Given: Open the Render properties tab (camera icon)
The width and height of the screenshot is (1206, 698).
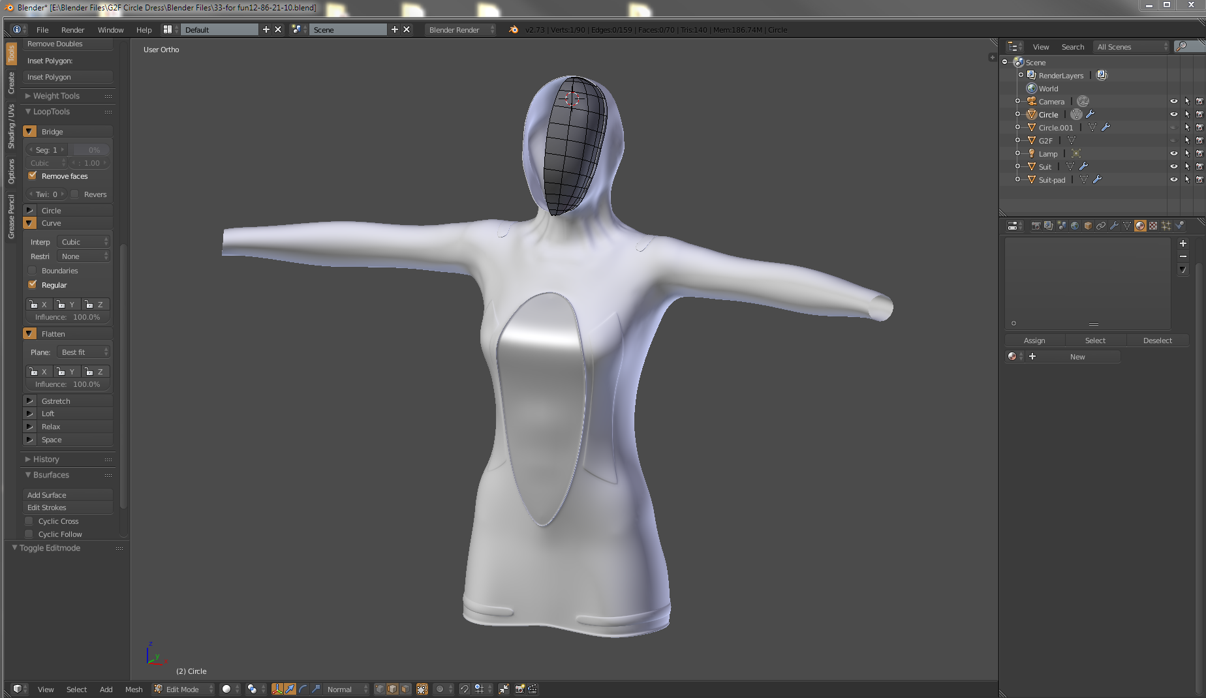Looking at the screenshot, I should 1036,226.
